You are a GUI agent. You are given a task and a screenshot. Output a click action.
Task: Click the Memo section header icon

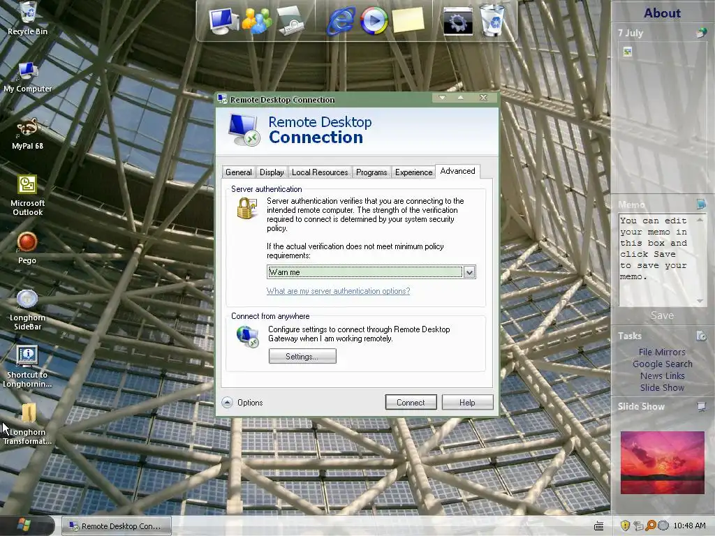point(701,204)
